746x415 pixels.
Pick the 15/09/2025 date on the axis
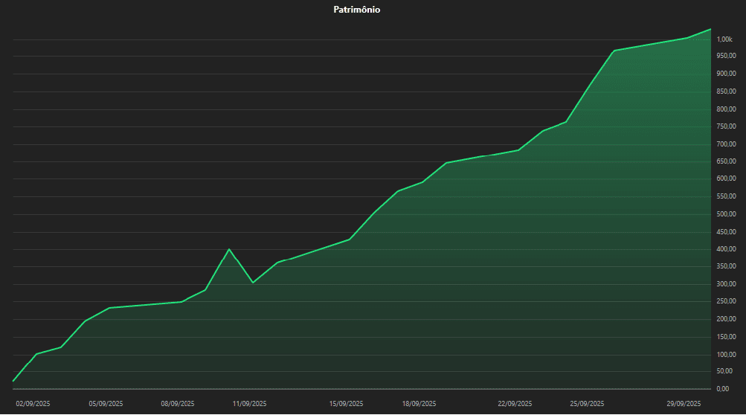click(347, 404)
